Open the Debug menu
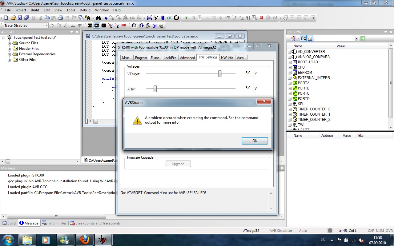This screenshot has width=394, height=246. tap(85, 10)
